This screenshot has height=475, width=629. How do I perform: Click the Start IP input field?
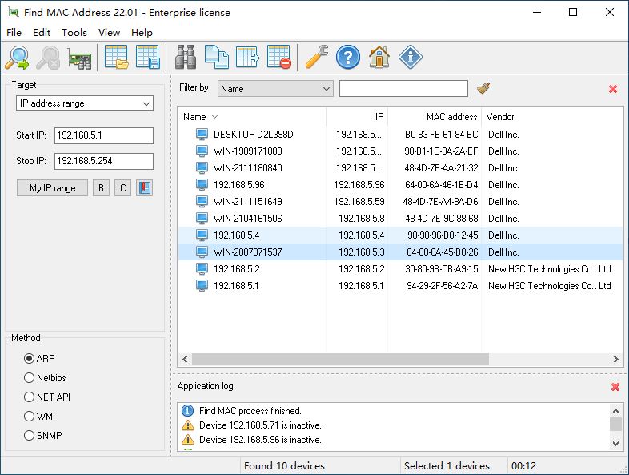[104, 135]
